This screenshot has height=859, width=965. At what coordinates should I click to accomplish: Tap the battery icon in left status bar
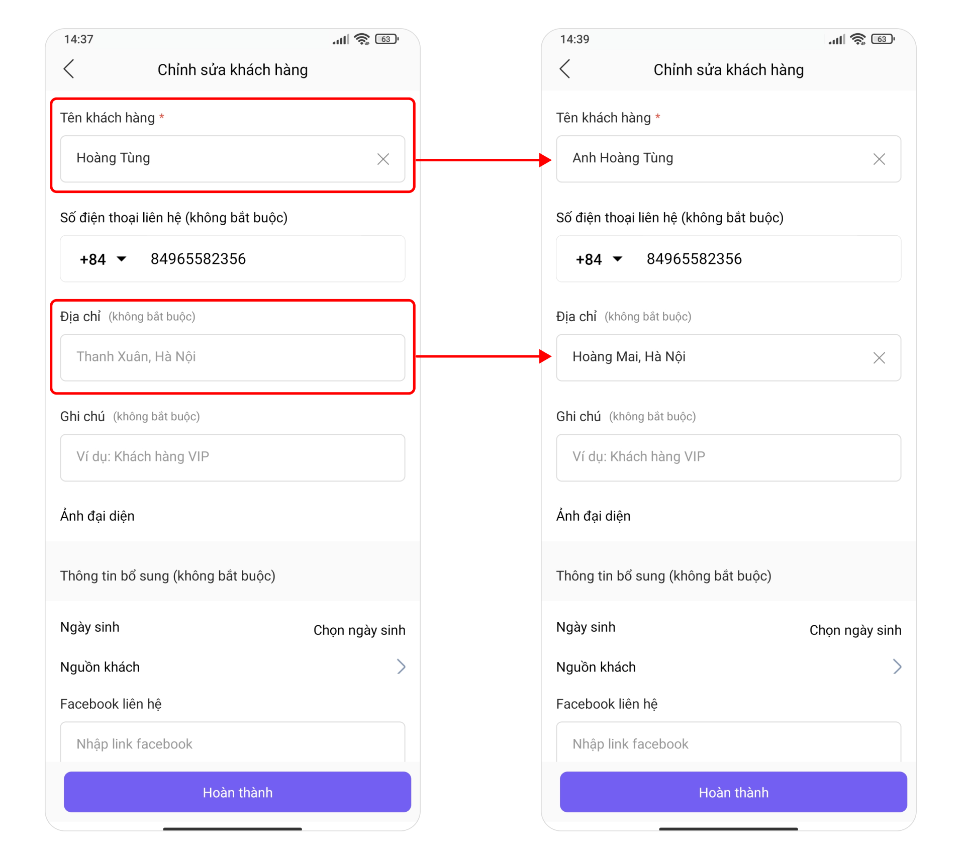point(387,39)
